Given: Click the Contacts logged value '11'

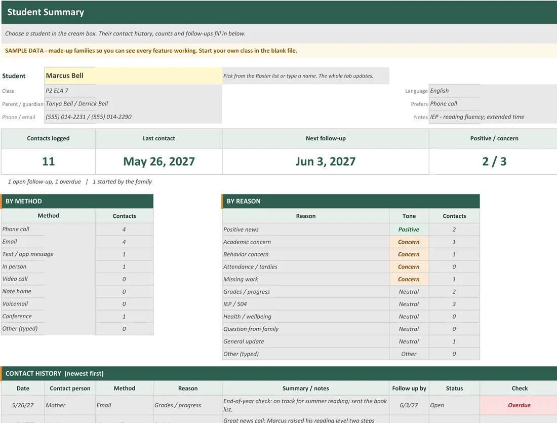Looking at the screenshot, I should [x=48, y=162].
